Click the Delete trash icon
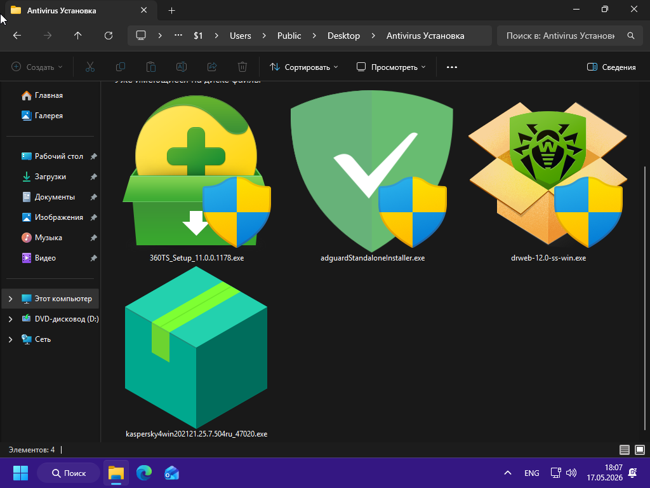The height and width of the screenshot is (488, 650). (x=242, y=67)
